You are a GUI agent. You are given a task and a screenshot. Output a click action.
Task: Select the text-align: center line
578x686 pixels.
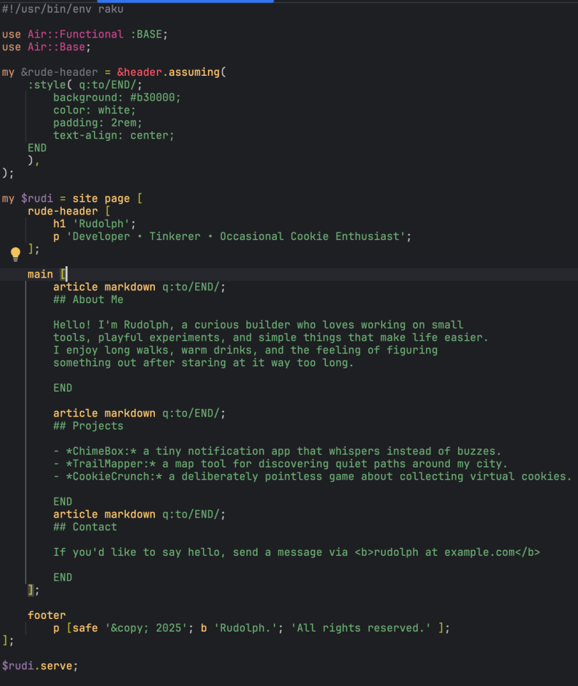[x=113, y=135]
